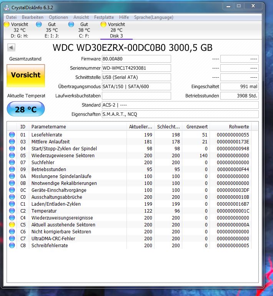
Task: Click the Firmware field 80.00A80
Action: (136, 59)
